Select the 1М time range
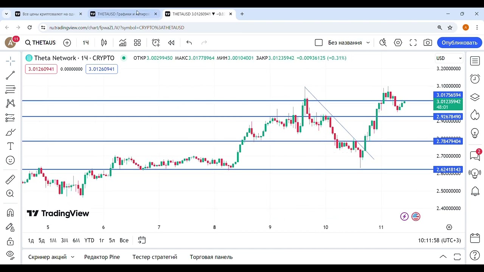Screen dimensions: 484x272 click(53, 240)
